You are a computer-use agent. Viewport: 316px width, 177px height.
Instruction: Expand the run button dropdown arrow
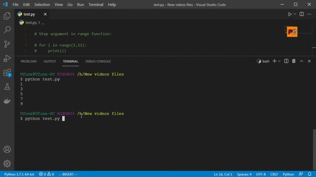click(295, 14)
